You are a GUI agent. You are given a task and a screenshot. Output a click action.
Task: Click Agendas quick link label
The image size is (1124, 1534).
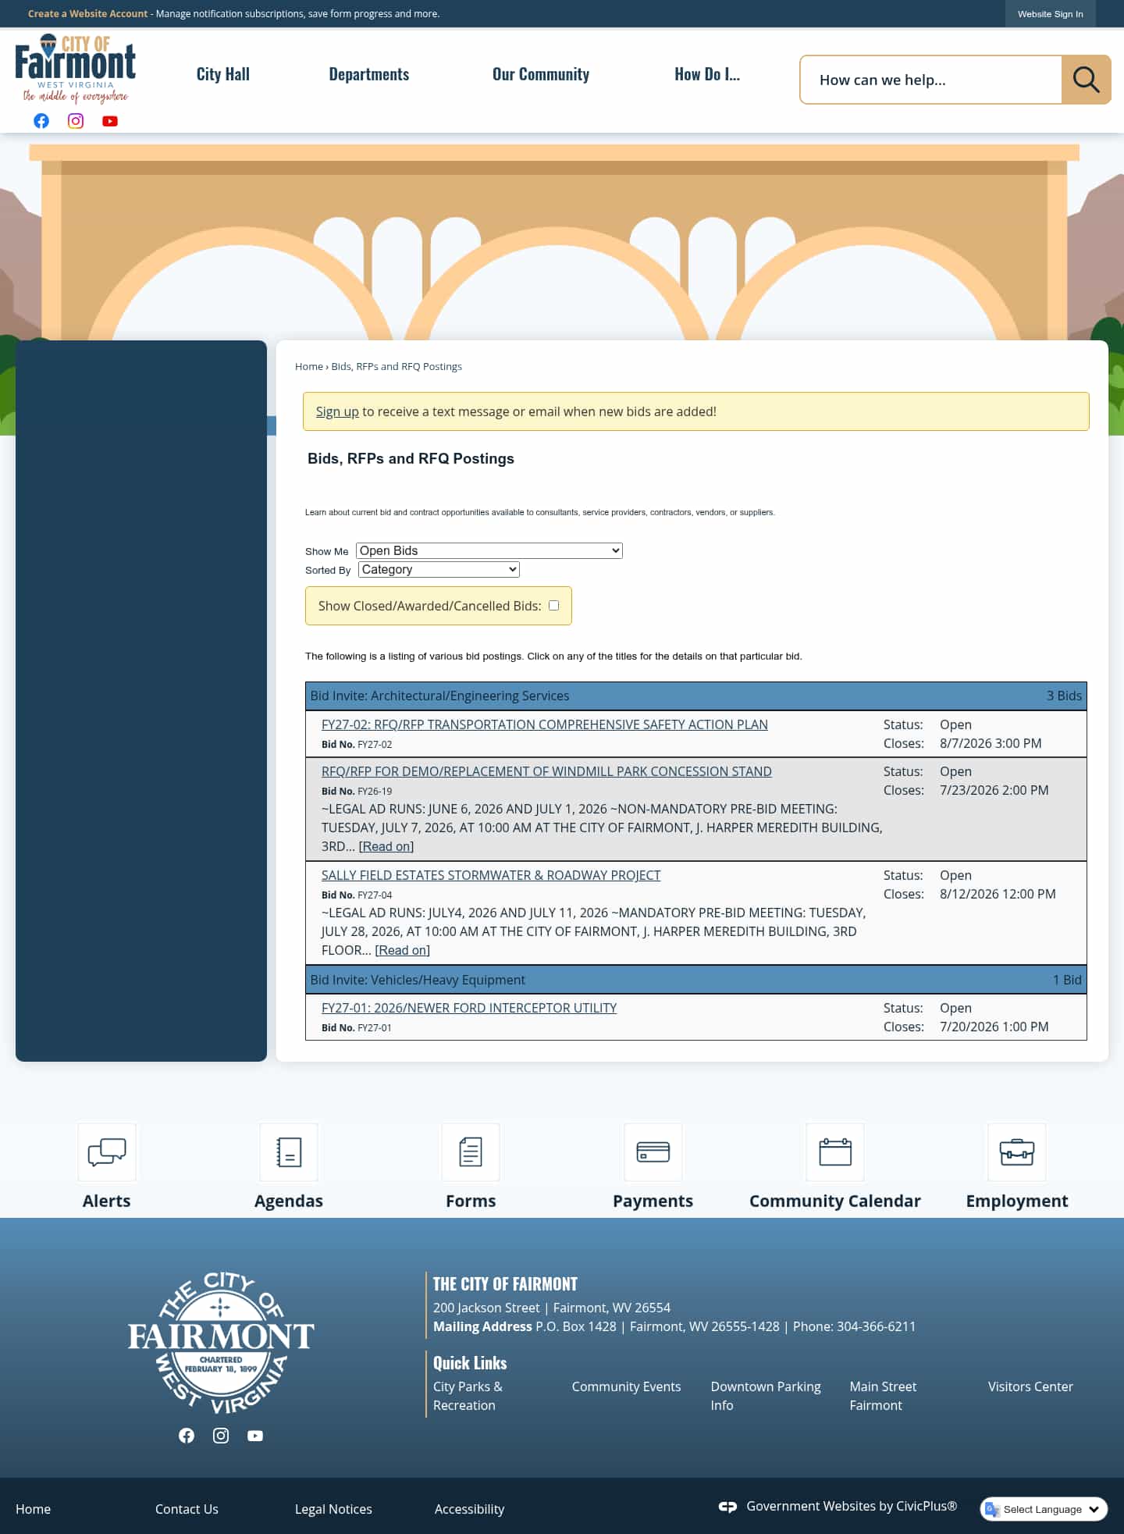[289, 1201]
